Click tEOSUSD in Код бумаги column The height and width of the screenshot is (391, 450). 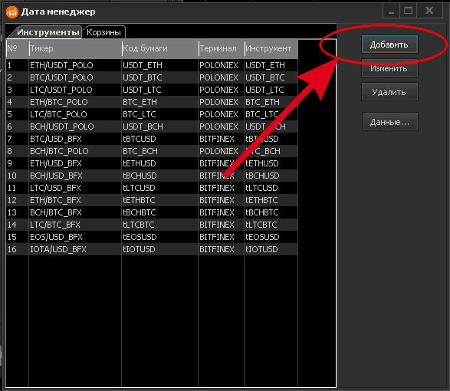coord(140,237)
